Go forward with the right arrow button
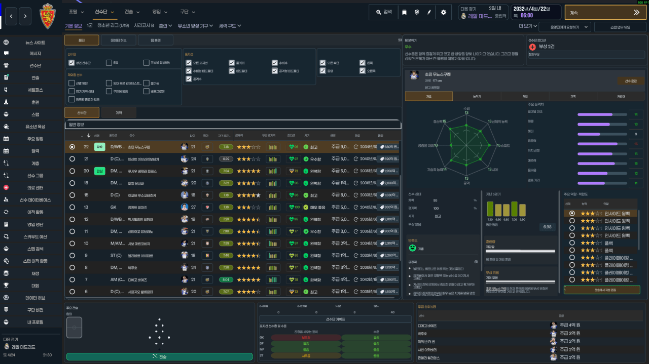This screenshot has width=649, height=364. [x=25, y=16]
